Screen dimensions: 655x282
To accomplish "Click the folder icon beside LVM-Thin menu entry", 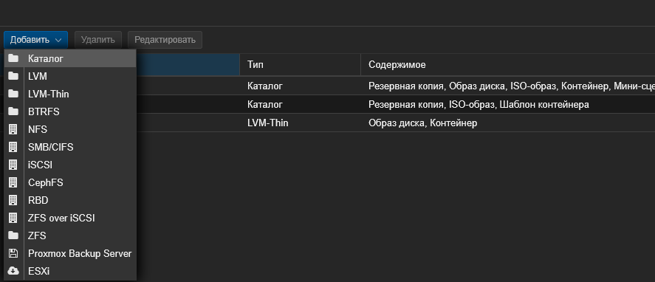I will click(13, 94).
